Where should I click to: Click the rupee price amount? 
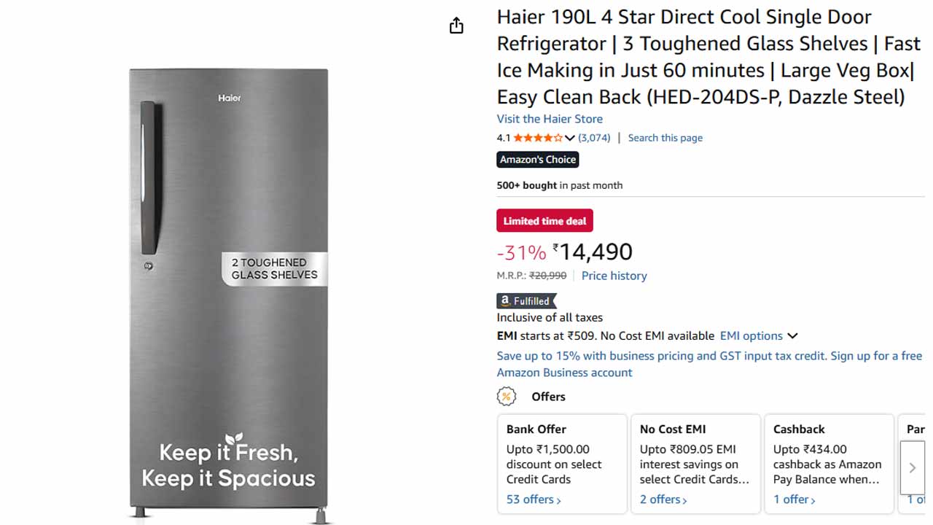pos(596,252)
